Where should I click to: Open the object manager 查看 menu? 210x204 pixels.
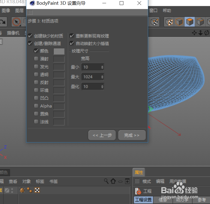(x=13, y=181)
